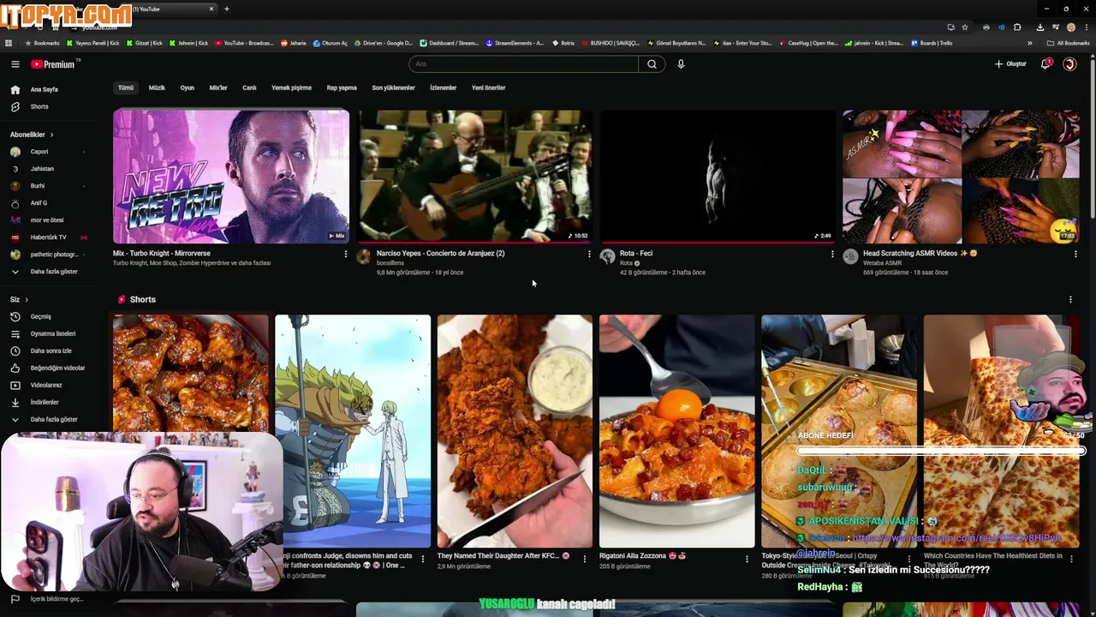Open the StreamElements bookmark
Image resolution: width=1096 pixels, height=617 pixels.
click(x=515, y=43)
